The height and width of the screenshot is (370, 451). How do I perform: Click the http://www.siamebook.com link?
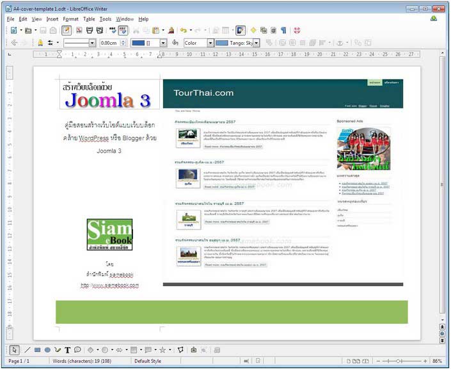pyautogui.click(x=109, y=286)
